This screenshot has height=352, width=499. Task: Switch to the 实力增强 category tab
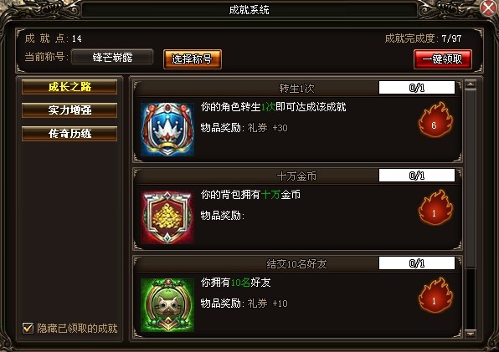(x=69, y=110)
